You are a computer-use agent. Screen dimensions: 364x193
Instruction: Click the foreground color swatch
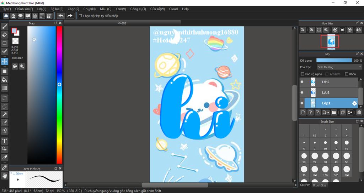point(14,30)
